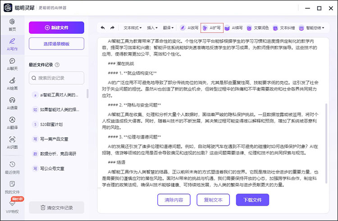Viewport: 338px width, 221px height.
Task: Click the redo arrow in toolbar
Action: [x=112, y=27]
